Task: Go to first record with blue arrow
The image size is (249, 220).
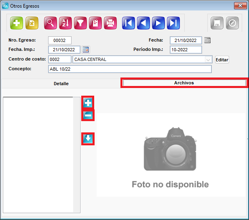Action: tap(129, 23)
